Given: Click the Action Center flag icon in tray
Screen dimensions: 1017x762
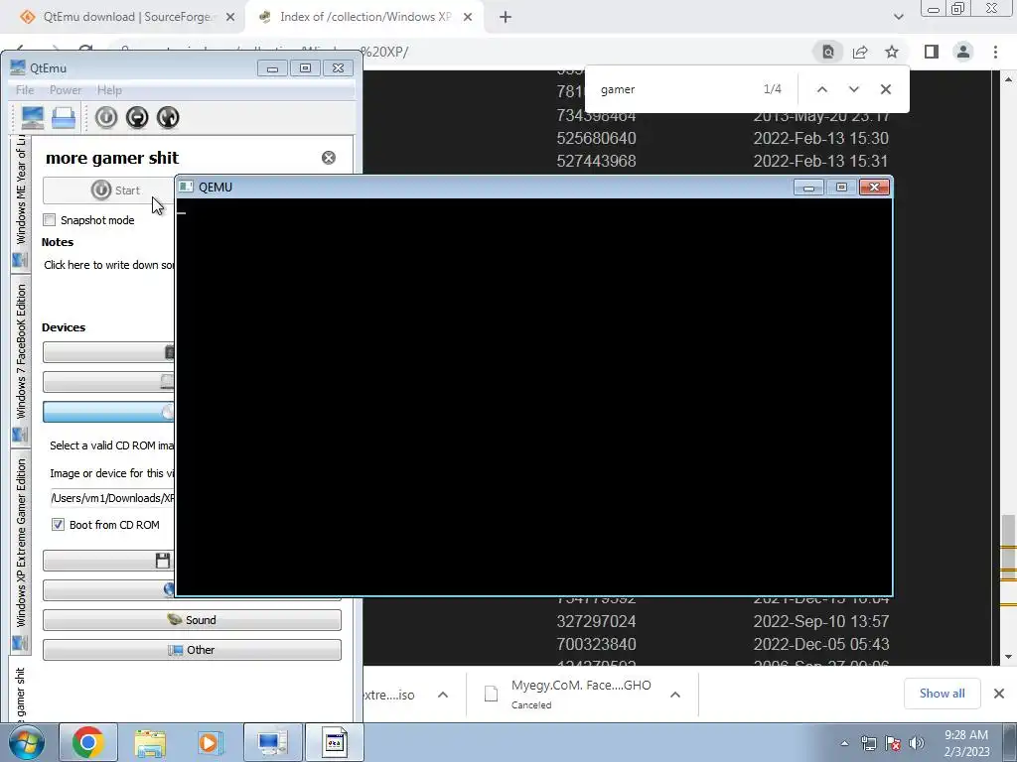Looking at the screenshot, I should [893, 743].
